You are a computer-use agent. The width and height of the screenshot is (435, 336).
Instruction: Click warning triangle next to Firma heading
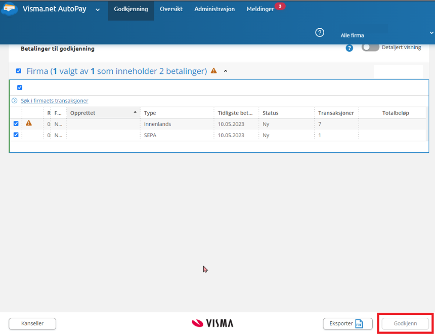(214, 71)
